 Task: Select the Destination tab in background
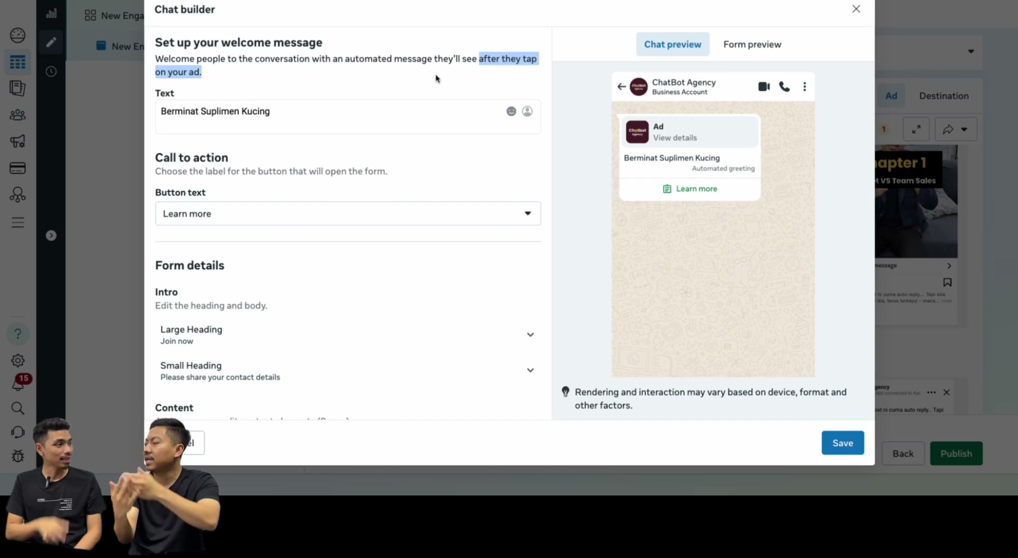[x=944, y=96]
